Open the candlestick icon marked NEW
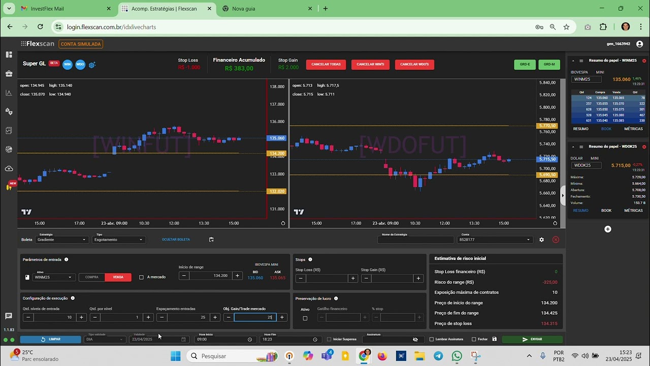 tap(9, 187)
